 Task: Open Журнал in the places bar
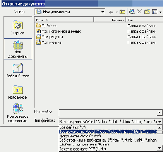[x=18, y=27]
